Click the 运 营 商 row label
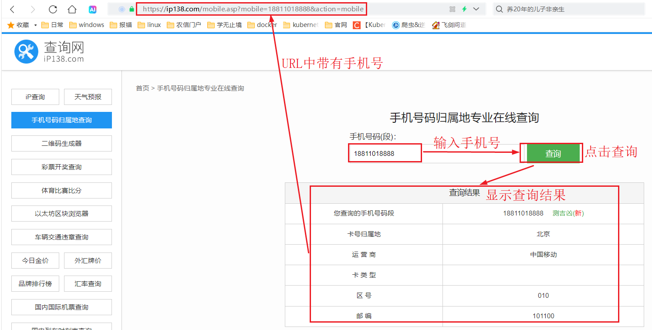 pyautogui.click(x=364, y=254)
